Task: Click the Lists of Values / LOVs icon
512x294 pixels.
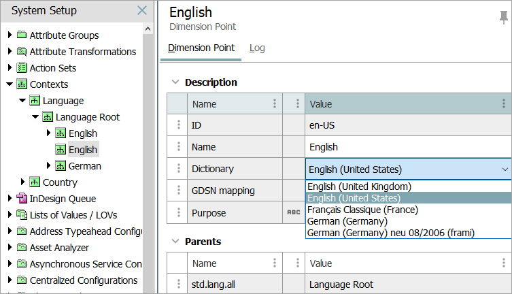Action: point(22,215)
